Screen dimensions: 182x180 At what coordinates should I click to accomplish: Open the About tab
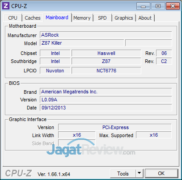[x=145, y=18]
